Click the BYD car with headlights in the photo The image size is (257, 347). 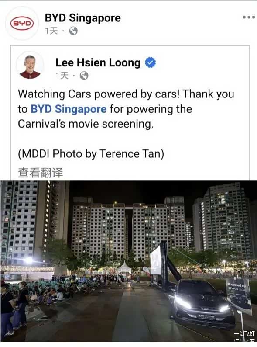pos(201,303)
